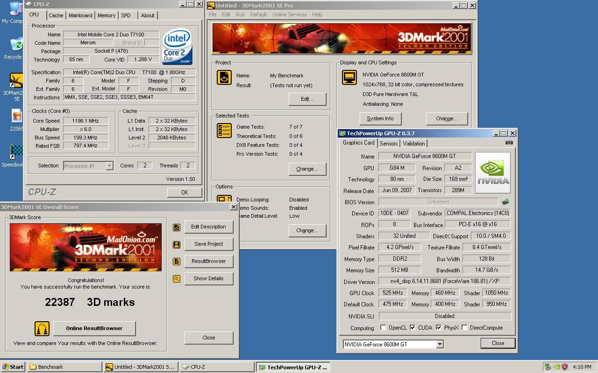The width and height of the screenshot is (598, 373).
Task: Toggle the PhysX checkbox
Action: [439, 328]
